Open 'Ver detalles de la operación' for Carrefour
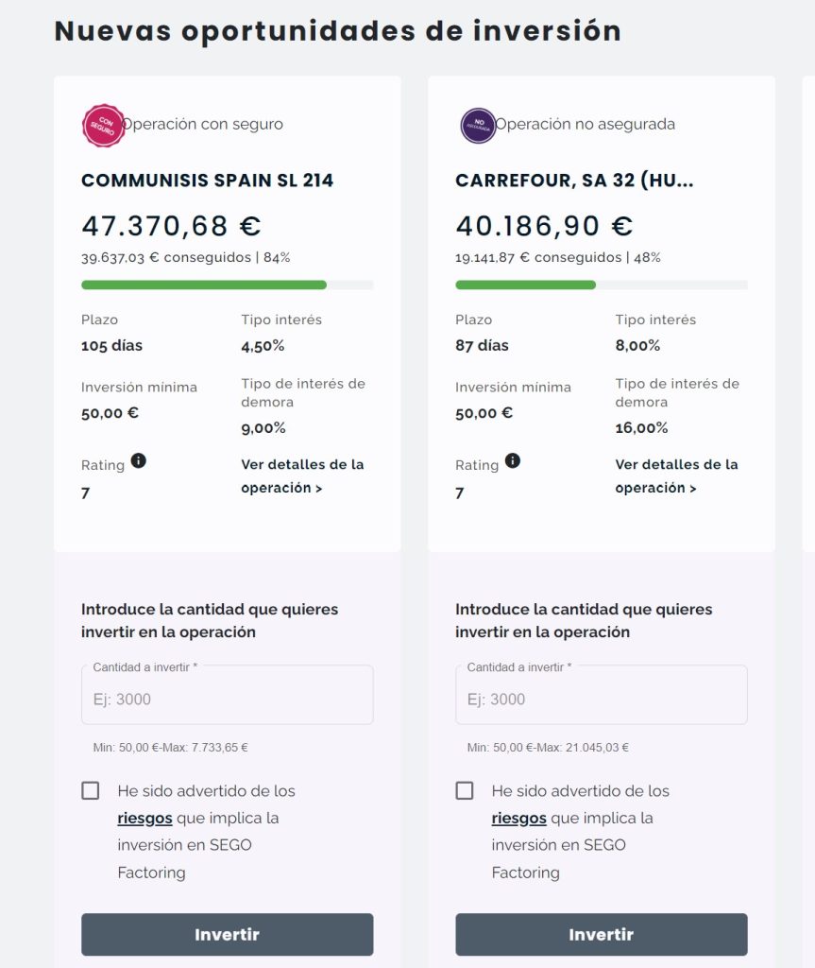This screenshot has height=968, width=815. pyautogui.click(x=676, y=476)
